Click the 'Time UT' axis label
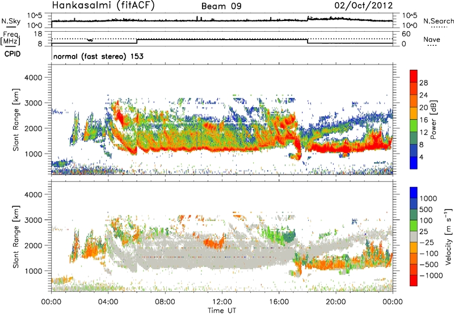 222,311
